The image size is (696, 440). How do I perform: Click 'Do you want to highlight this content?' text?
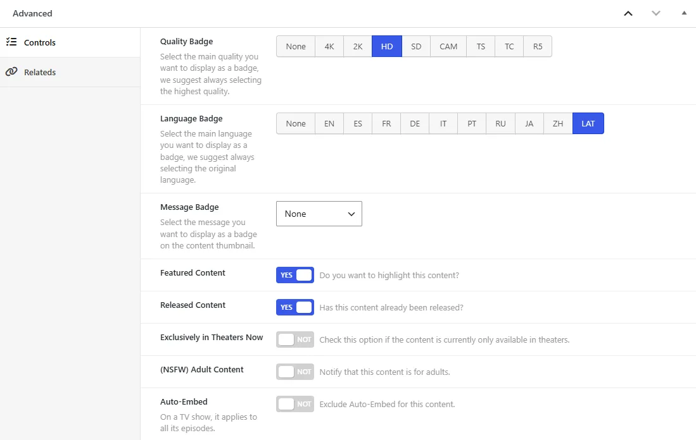click(389, 275)
